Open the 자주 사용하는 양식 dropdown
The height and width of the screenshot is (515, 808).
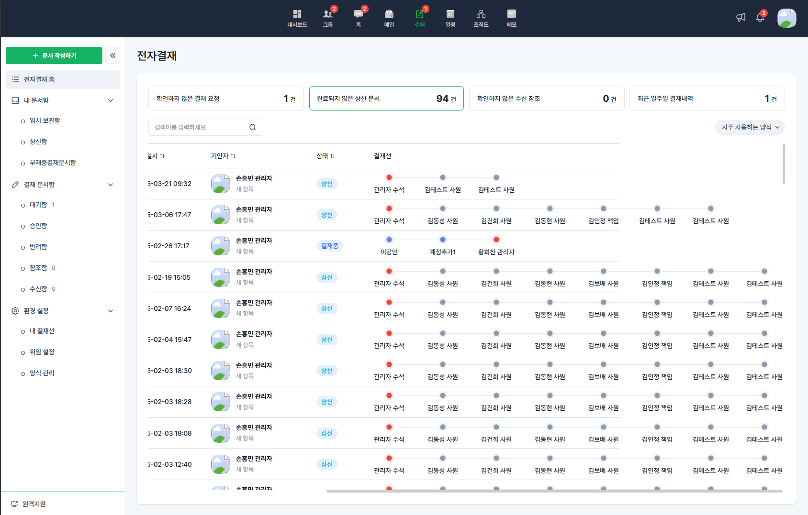[749, 127]
